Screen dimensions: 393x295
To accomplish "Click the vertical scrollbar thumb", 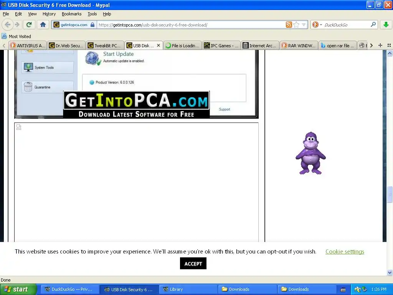I will tap(390, 194).
